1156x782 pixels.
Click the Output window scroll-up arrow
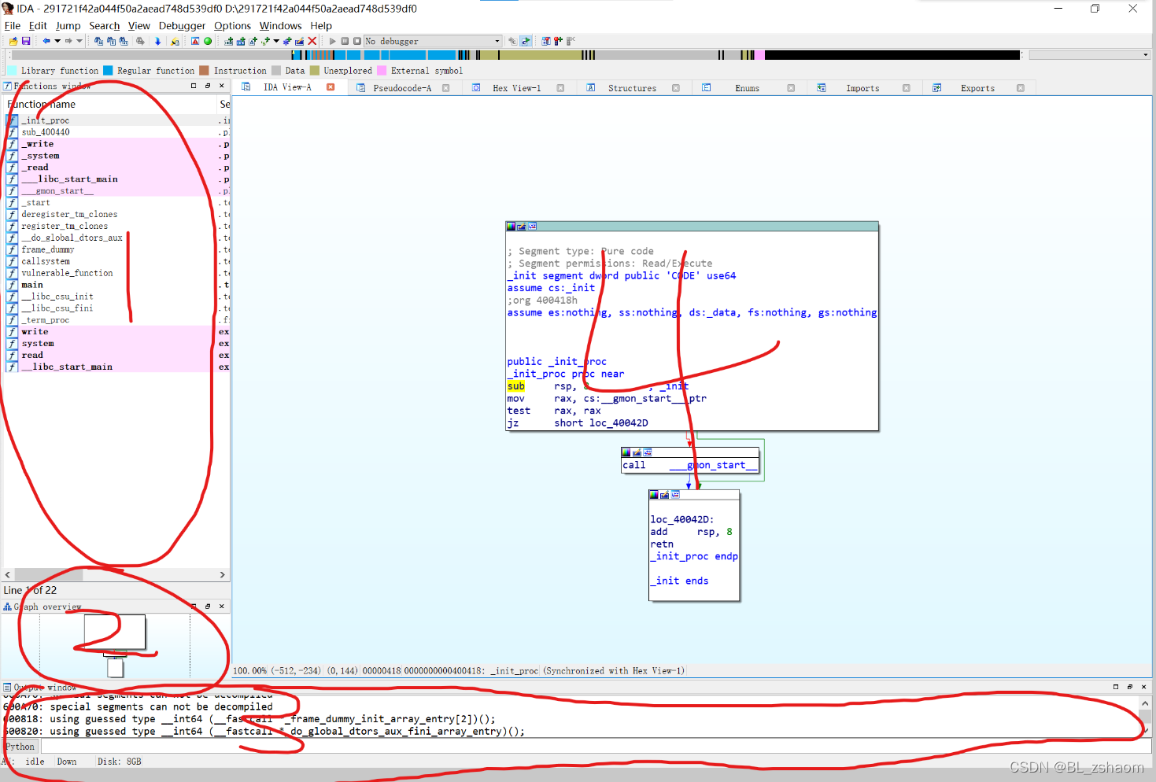(1145, 703)
